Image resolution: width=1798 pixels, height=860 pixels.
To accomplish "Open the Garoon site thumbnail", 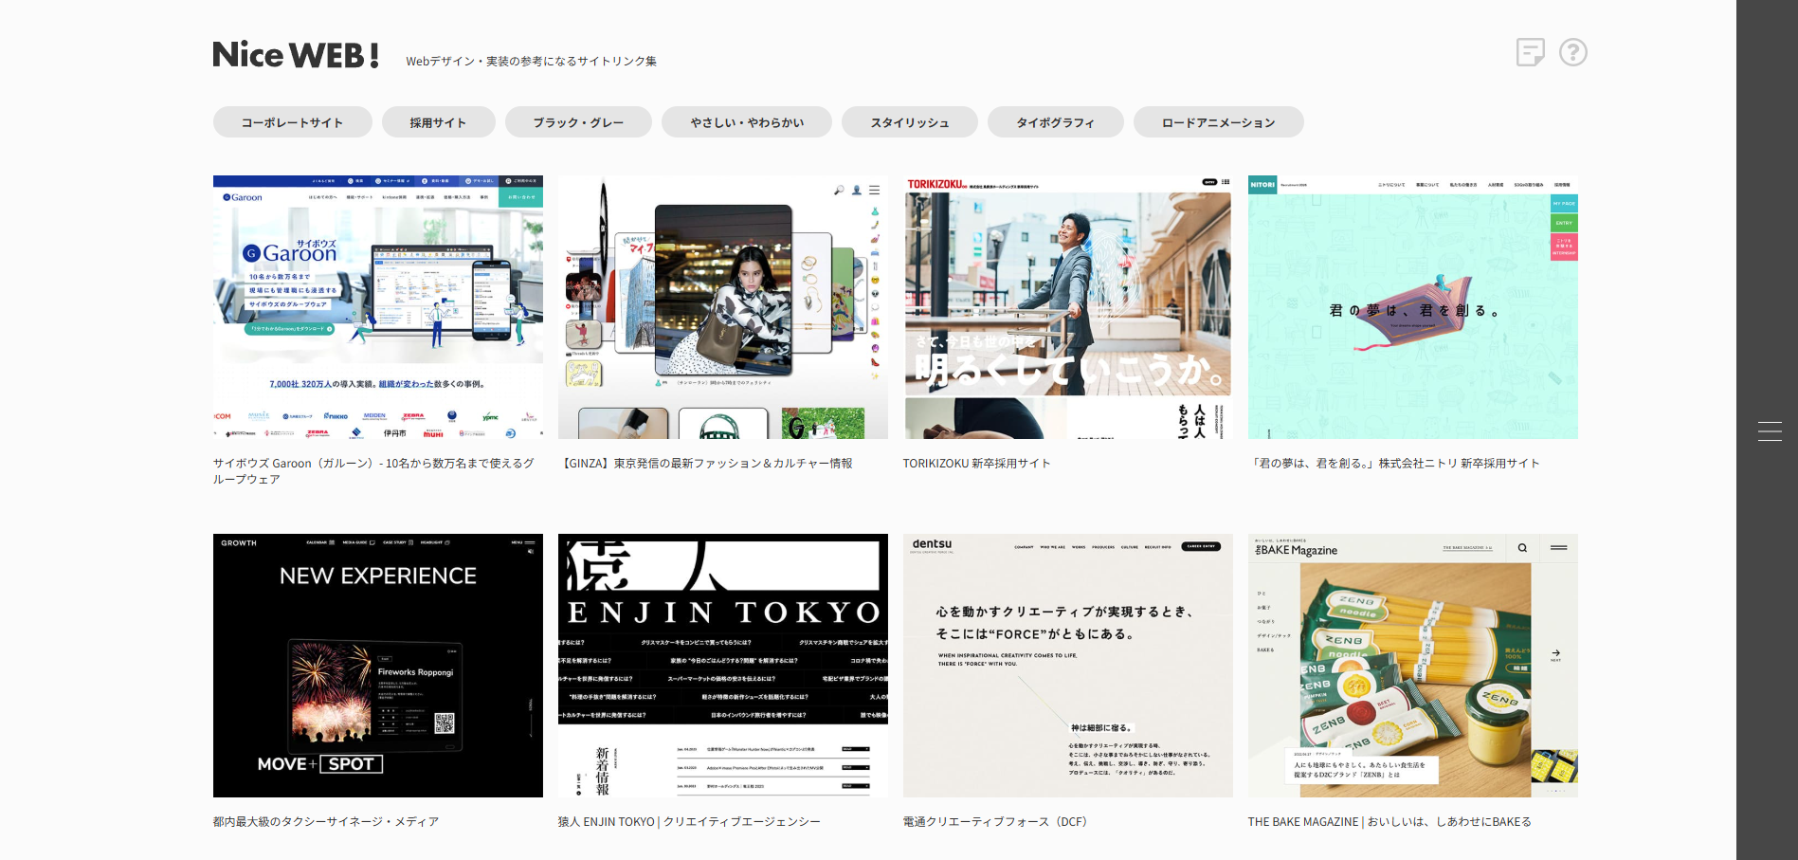I will 377,307.
